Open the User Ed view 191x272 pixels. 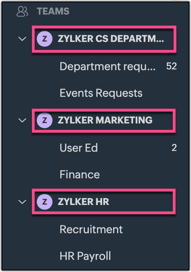point(79,148)
